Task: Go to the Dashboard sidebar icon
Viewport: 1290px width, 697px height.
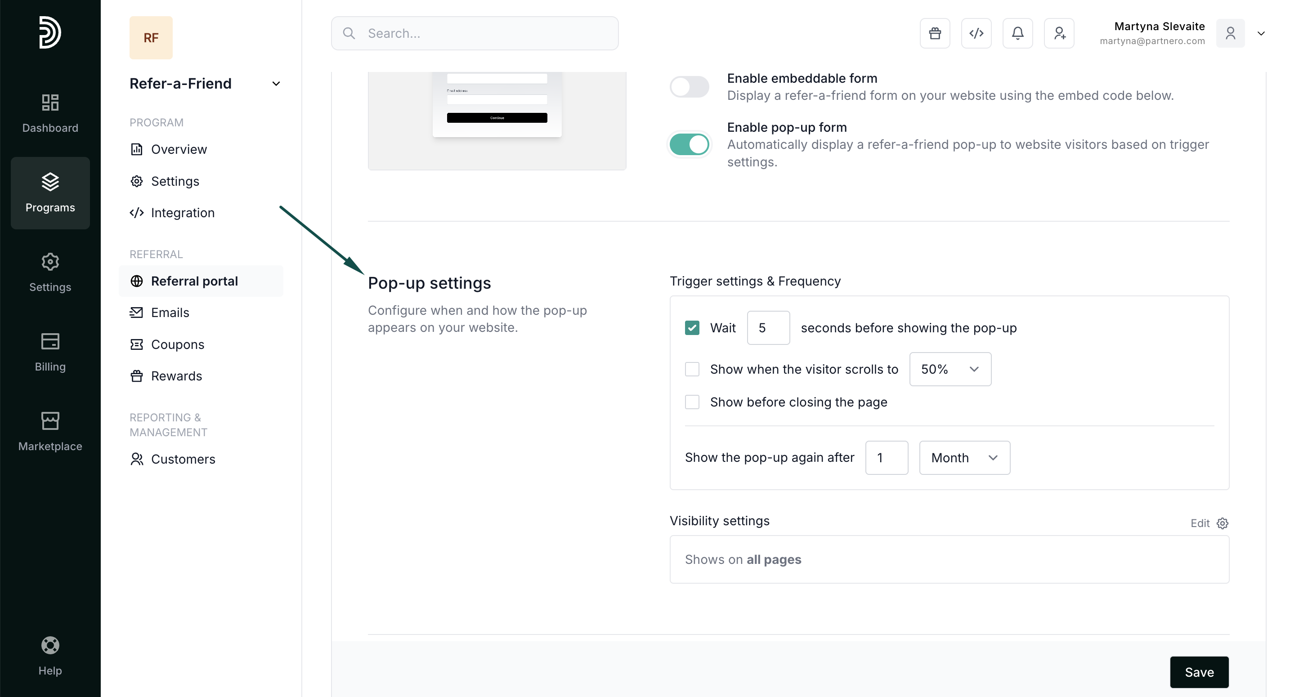Action: 50,113
